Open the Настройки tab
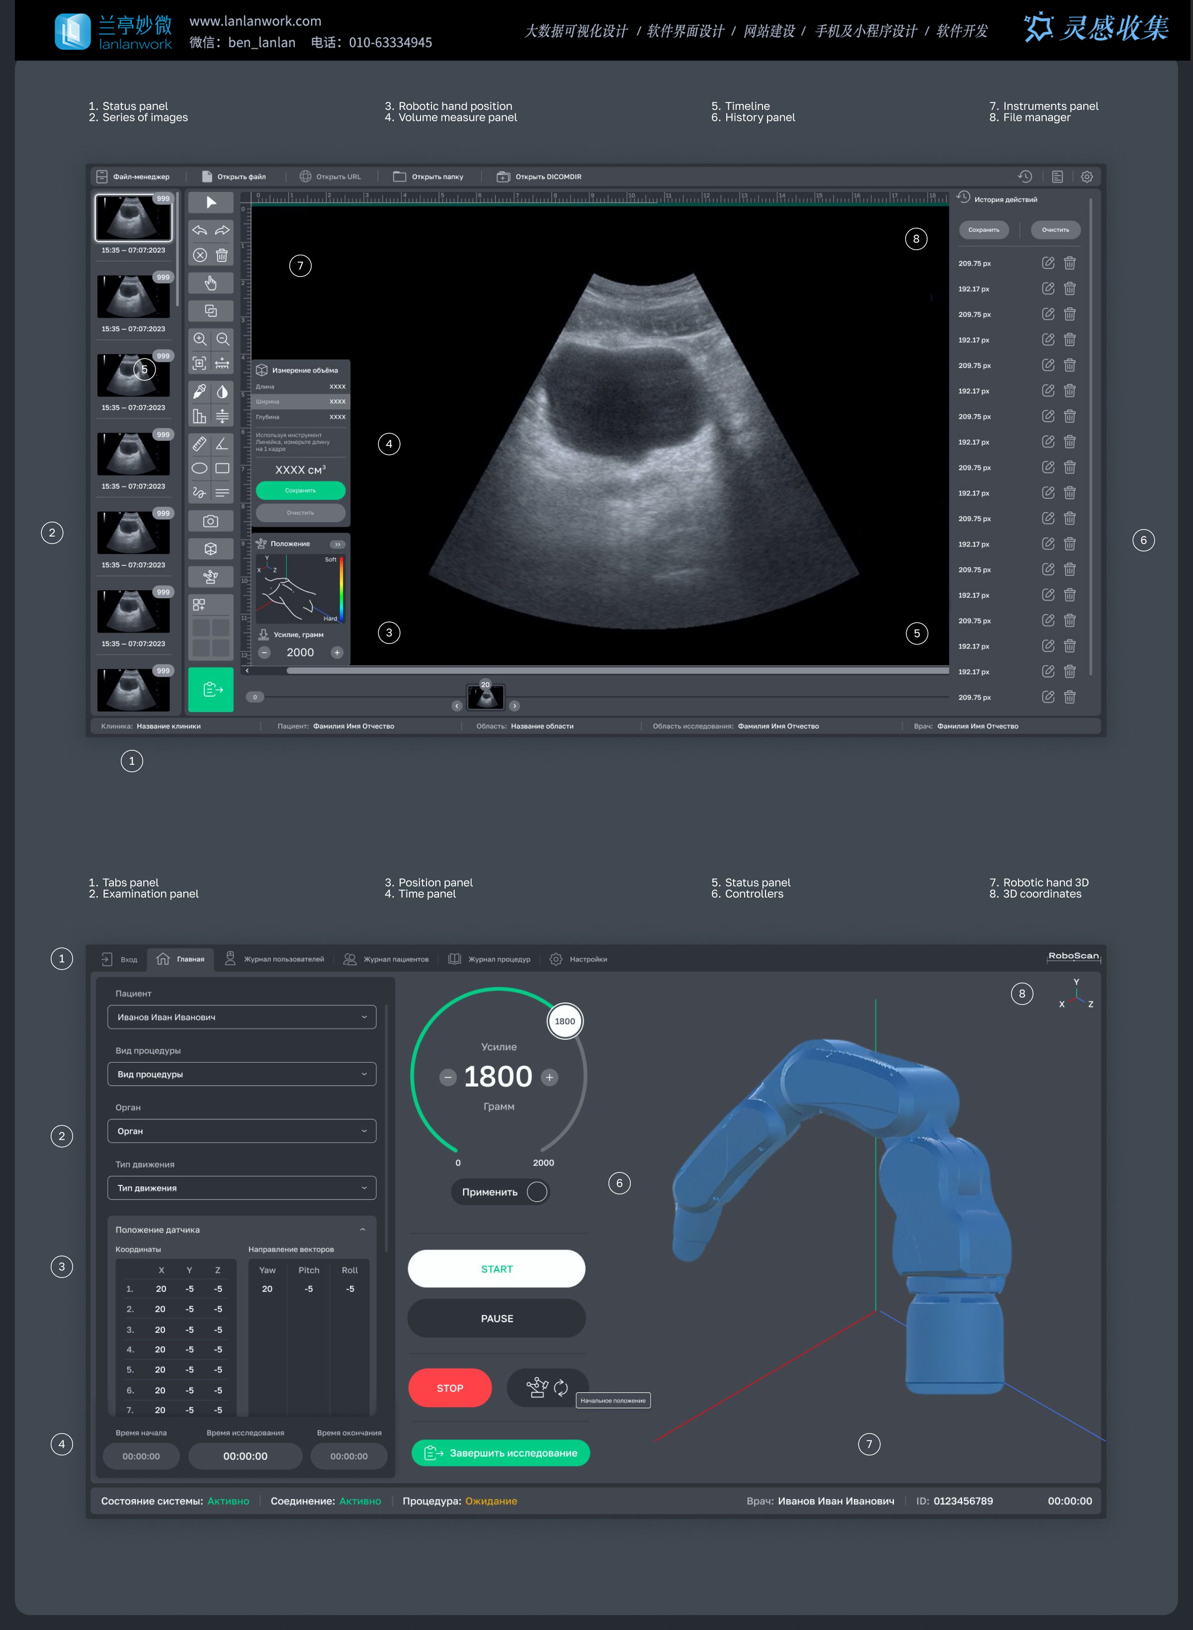1193x1630 pixels. click(x=579, y=959)
